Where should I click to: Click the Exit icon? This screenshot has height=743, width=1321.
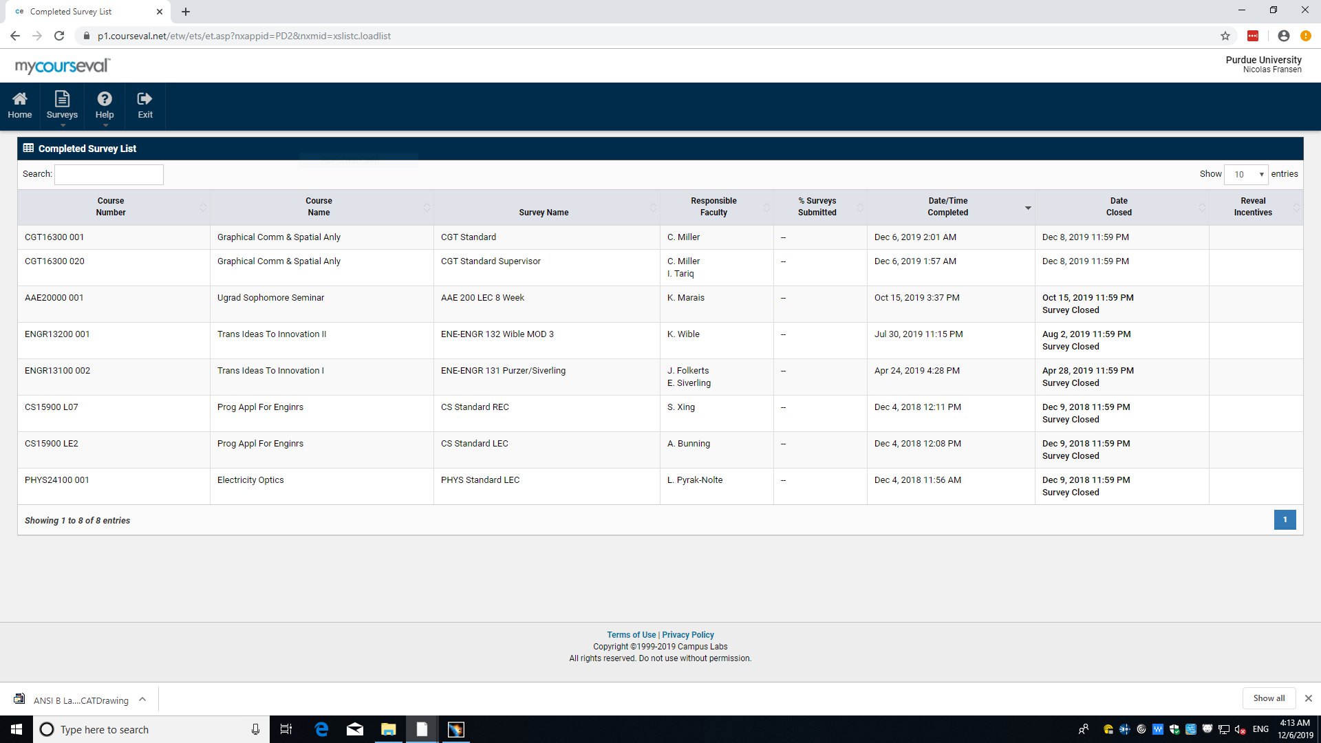click(x=145, y=105)
